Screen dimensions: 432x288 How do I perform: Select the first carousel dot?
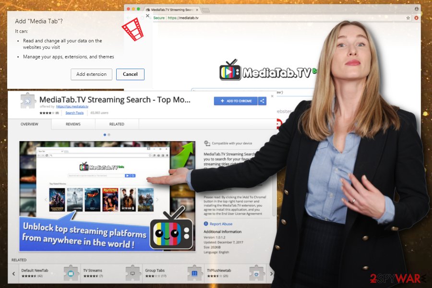105,135
